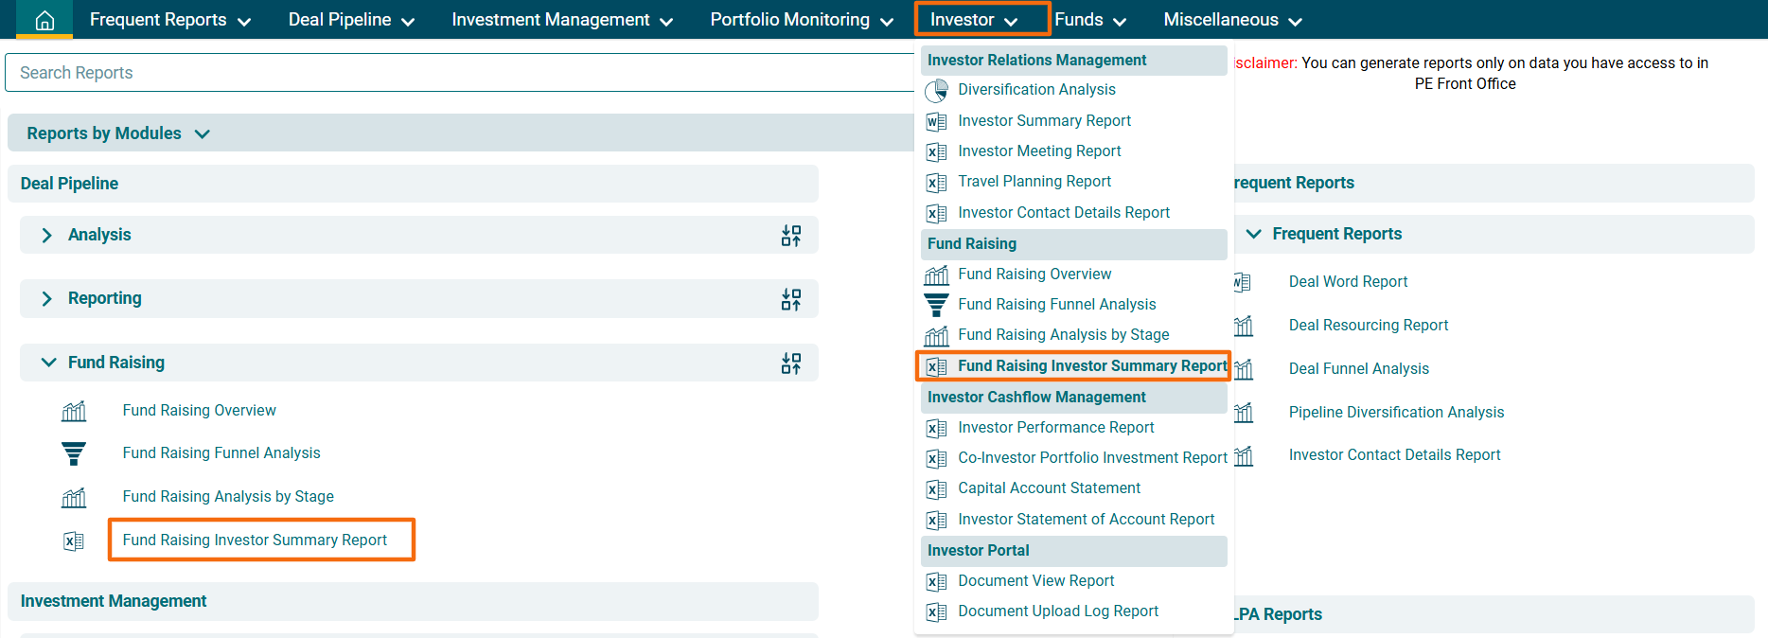Click the Diversification Analysis pie chart icon

(x=936, y=91)
